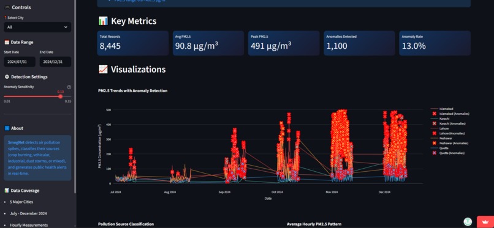Click the pin icon beside Select City

[x=5, y=18]
